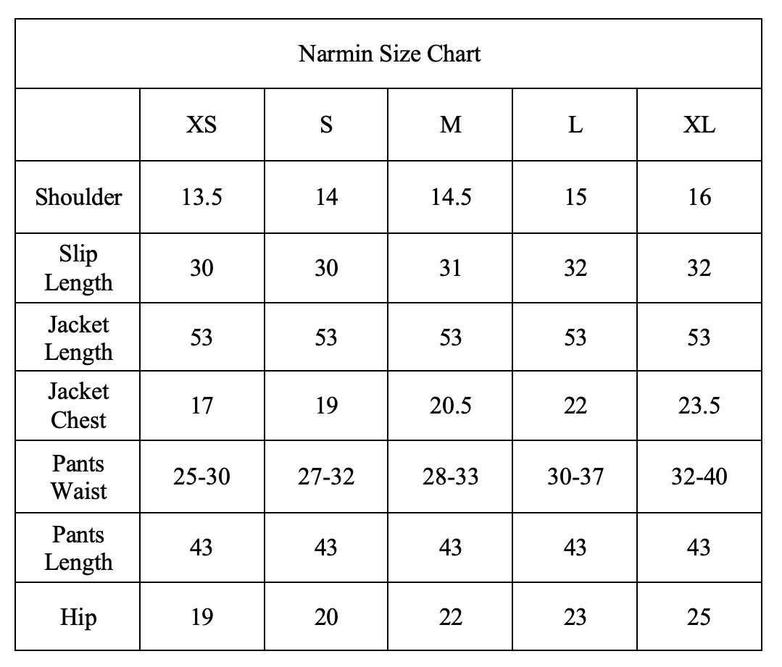The image size is (782, 667).
Task: Click the Pants Waist 32-40 cell
Action: (x=699, y=477)
